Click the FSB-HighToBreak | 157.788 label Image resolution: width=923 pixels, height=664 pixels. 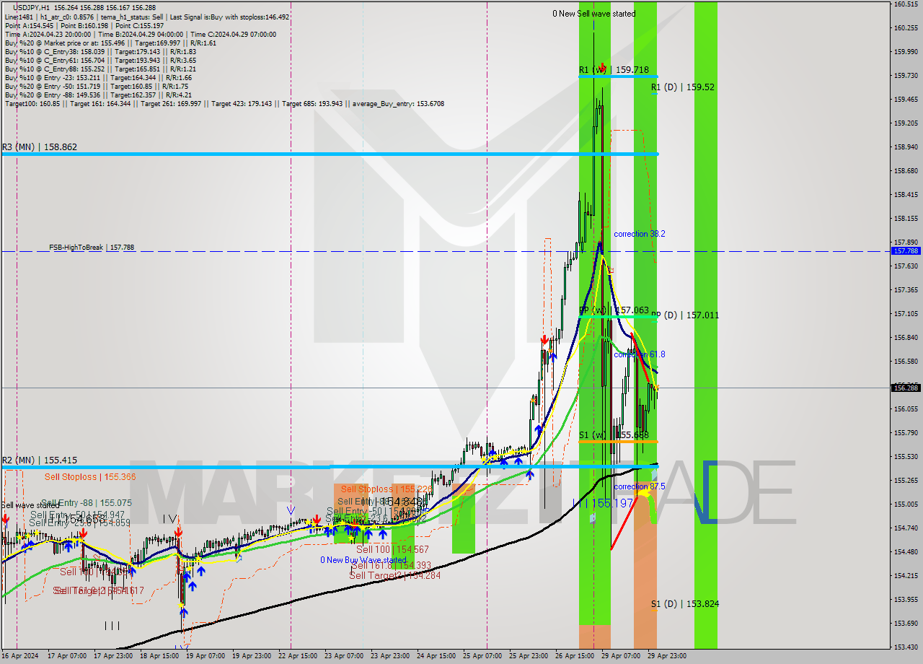coord(92,248)
